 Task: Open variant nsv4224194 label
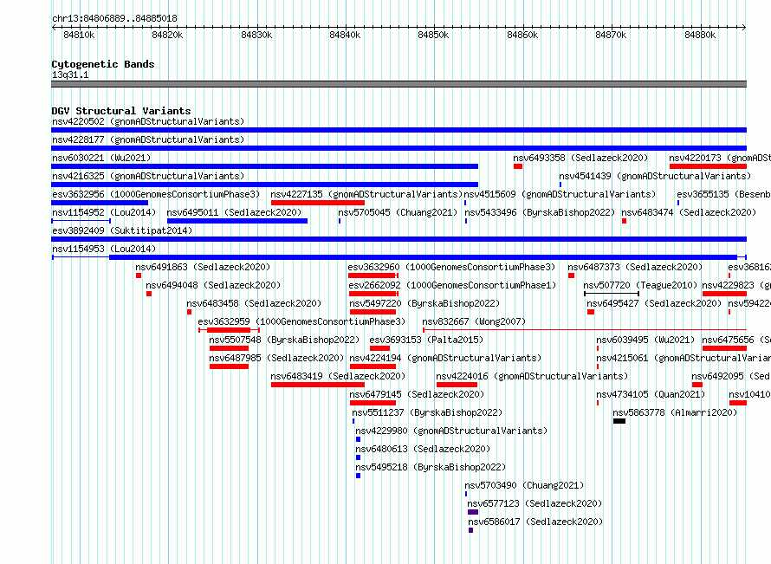click(445, 358)
